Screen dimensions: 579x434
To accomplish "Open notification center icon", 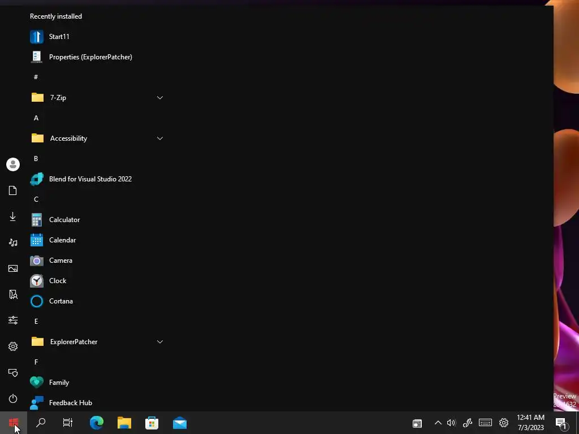I will click(561, 423).
